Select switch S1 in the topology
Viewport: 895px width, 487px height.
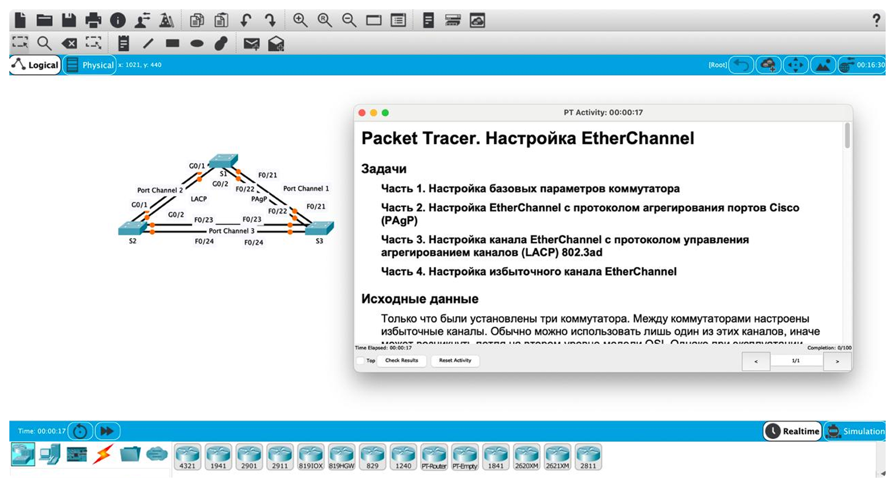point(223,161)
